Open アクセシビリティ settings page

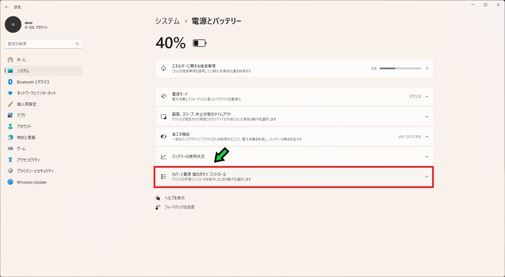[x=28, y=160]
